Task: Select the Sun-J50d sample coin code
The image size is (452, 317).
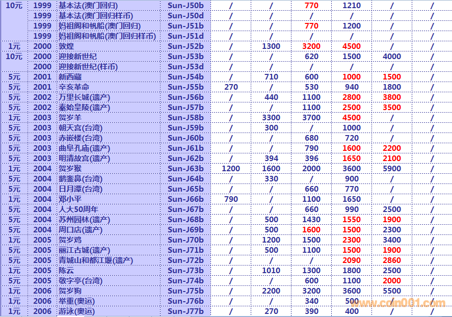Action: (x=185, y=16)
